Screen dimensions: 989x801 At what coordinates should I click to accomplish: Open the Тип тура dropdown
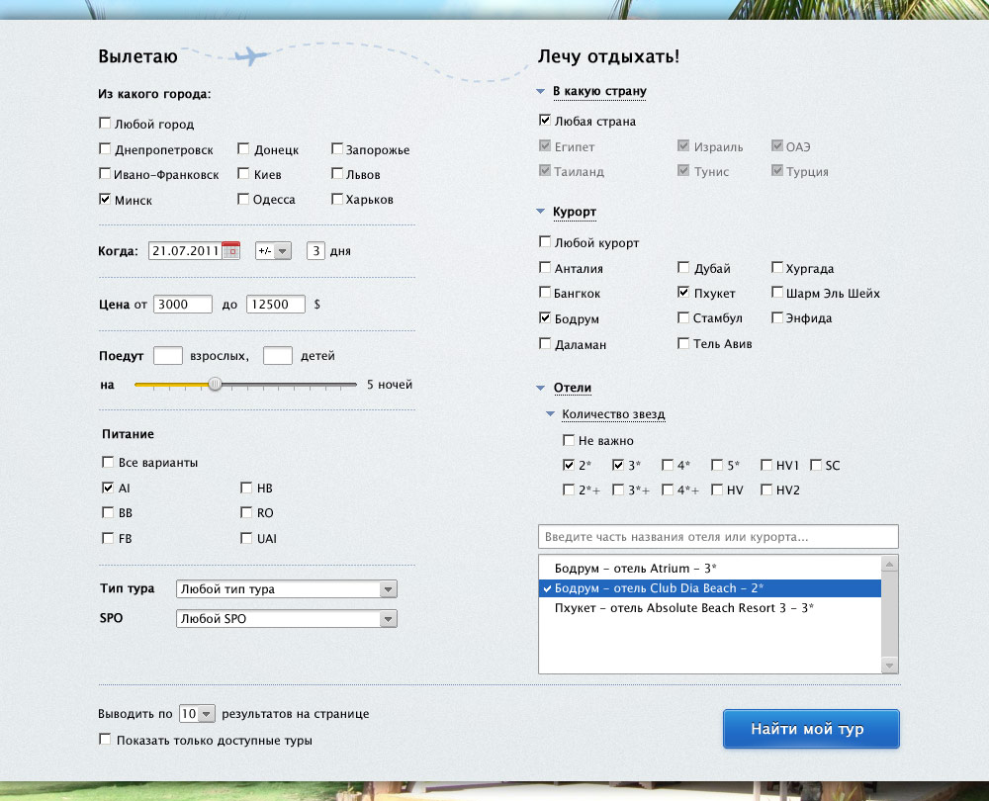click(286, 589)
